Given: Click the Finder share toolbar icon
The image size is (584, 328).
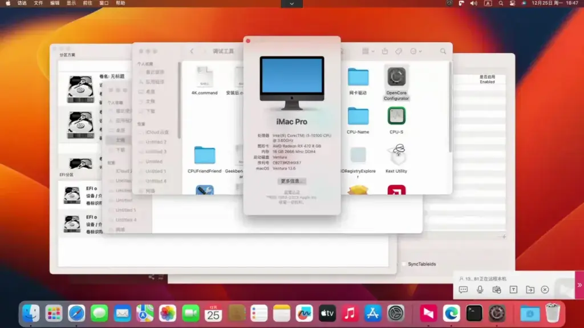Looking at the screenshot, I should (385, 51).
